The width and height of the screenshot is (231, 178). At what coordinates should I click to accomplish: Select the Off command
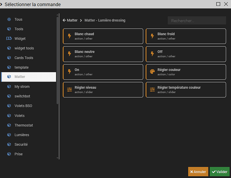click(186, 54)
